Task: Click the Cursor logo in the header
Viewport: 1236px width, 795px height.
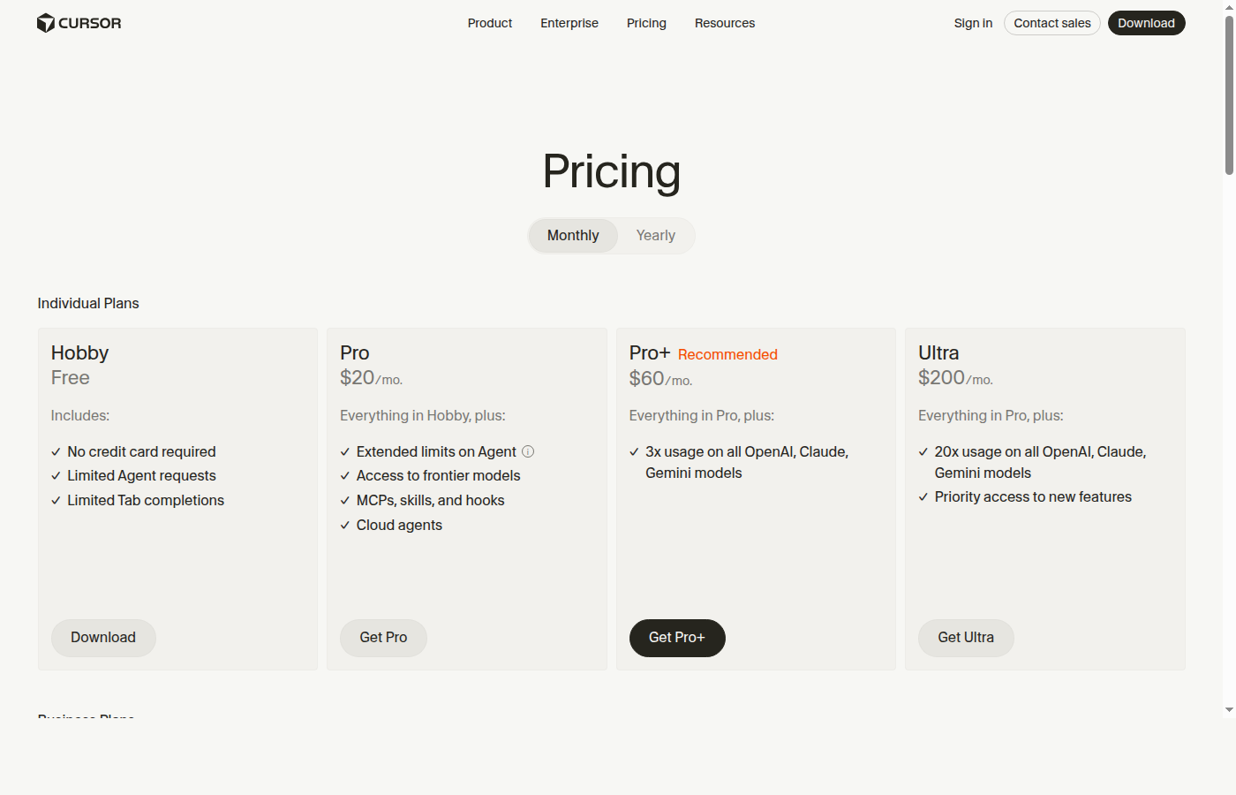Action: click(79, 23)
